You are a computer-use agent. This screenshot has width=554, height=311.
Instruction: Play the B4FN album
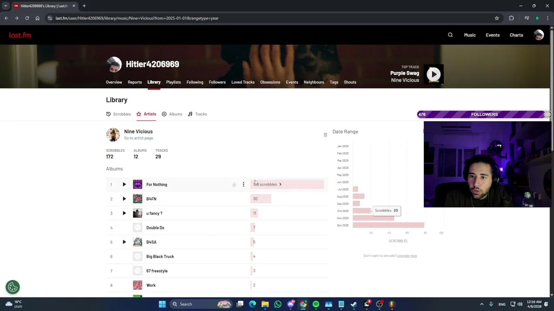pos(124,199)
